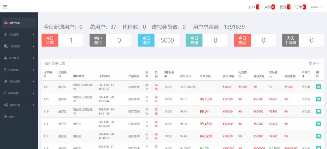
Task: Click the bitcoin icon for 产品管理
Action: 5,35
